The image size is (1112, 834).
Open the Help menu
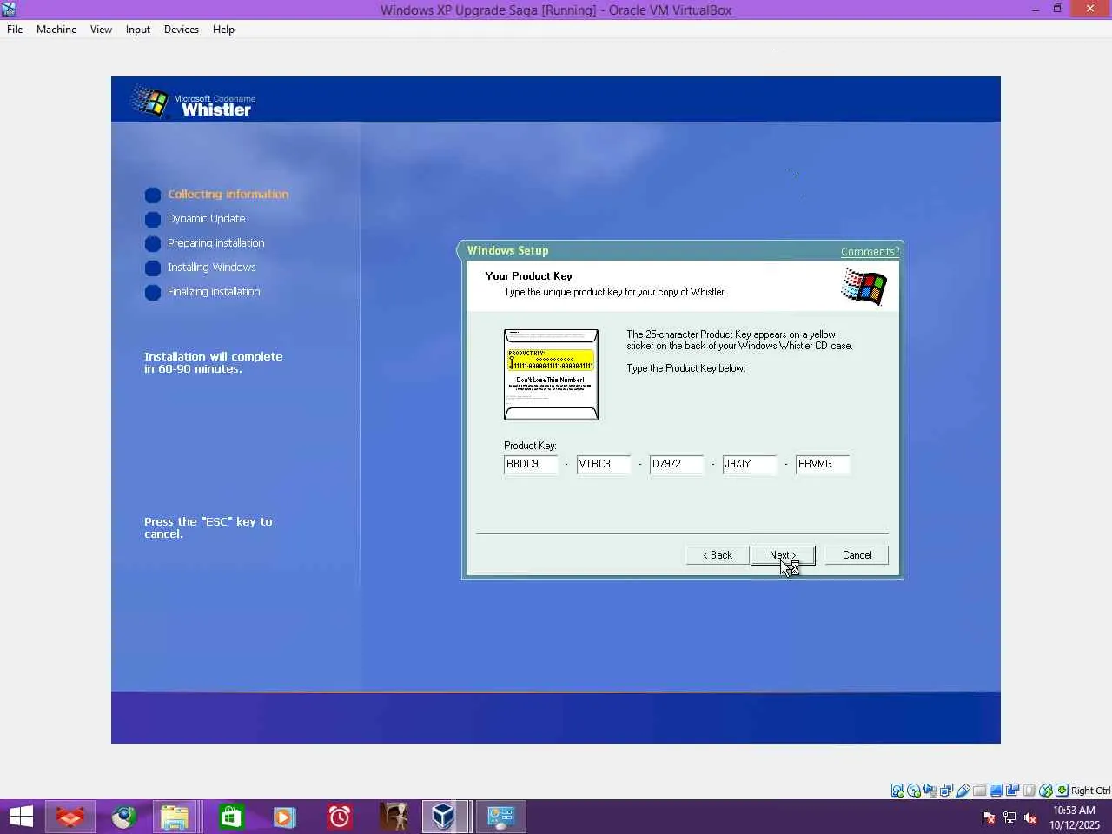point(223,29)
